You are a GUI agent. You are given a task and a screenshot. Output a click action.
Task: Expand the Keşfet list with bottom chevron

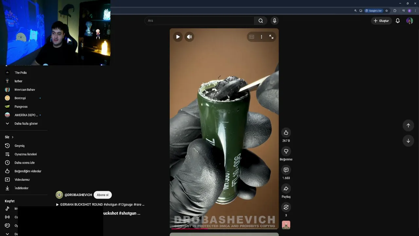point(7,234)
